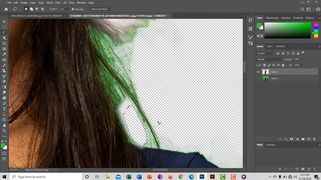321x180 pixels.
Task: Select the Move tool
Action: tap(4, 21)
